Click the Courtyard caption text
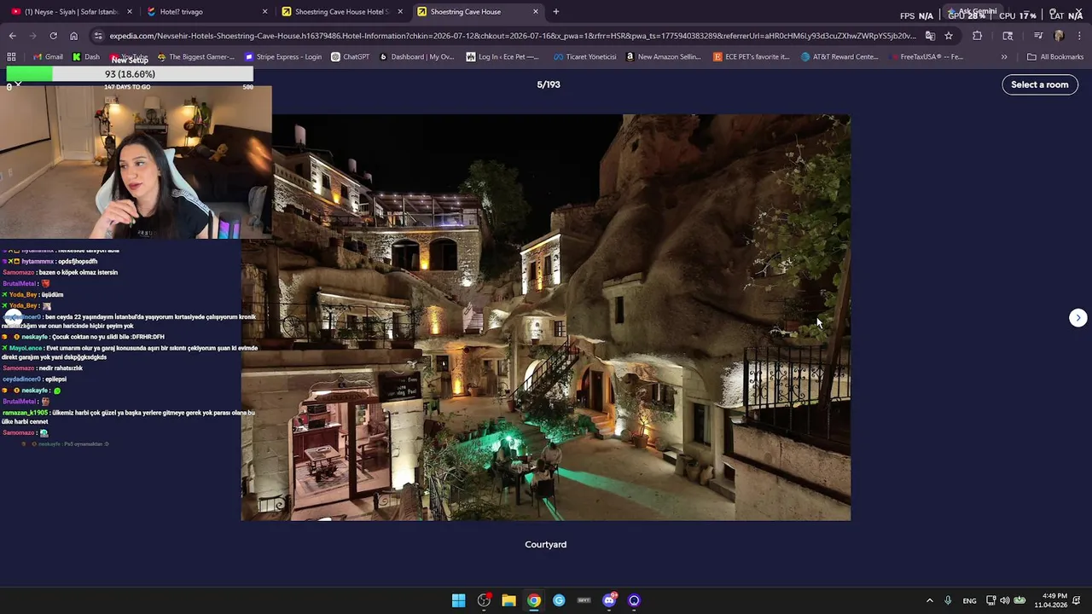Viewport: 1092px width, 614px height. tap(546, 544)
